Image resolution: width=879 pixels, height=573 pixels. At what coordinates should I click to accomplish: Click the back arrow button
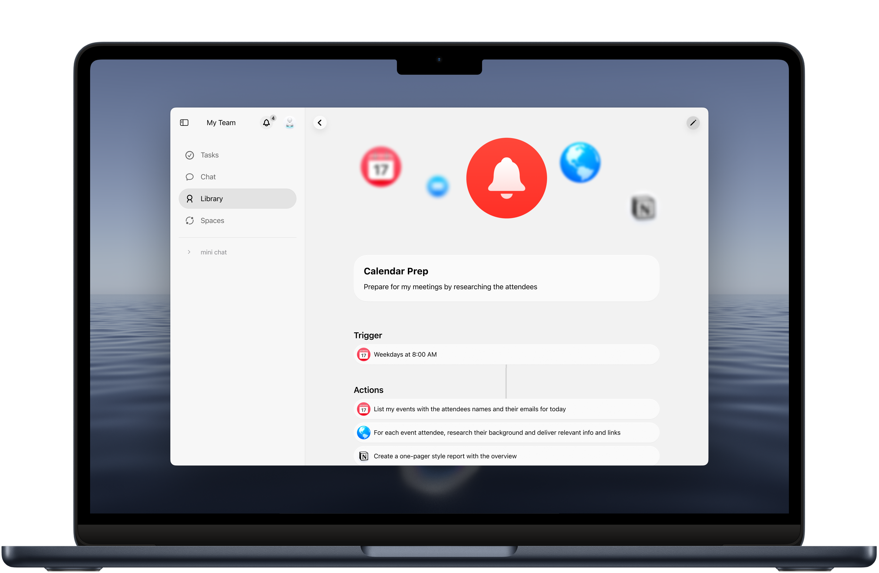pos(320,123)
